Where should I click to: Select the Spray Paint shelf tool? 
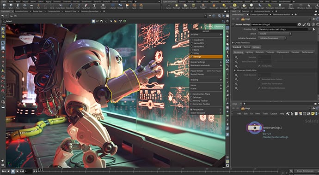click(x=86, y=6)
